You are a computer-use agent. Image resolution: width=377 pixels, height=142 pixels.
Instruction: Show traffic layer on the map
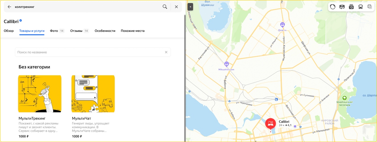click(333, 7)
